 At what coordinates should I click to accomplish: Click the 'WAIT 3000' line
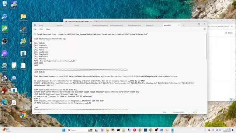38,63
